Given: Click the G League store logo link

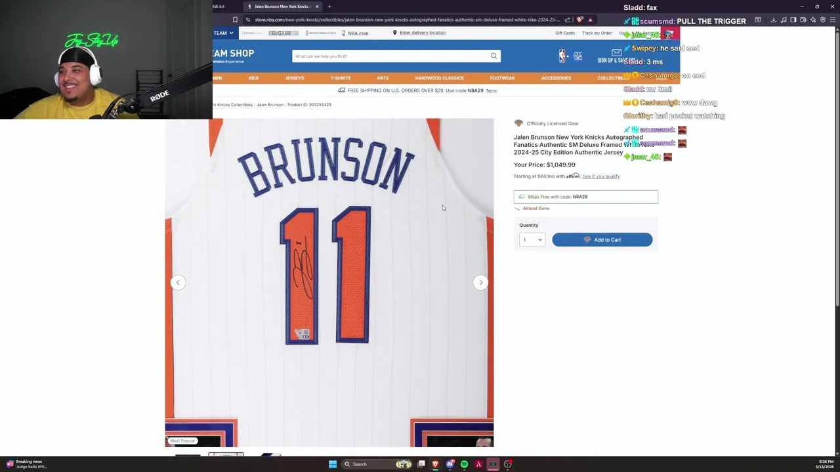Looking at the screenshot, I should coord(283,33).
